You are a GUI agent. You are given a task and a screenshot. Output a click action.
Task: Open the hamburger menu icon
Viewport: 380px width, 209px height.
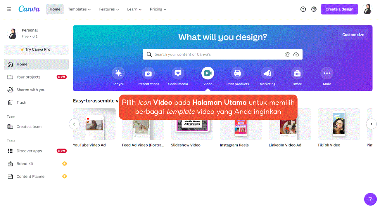tap(9, 9)
